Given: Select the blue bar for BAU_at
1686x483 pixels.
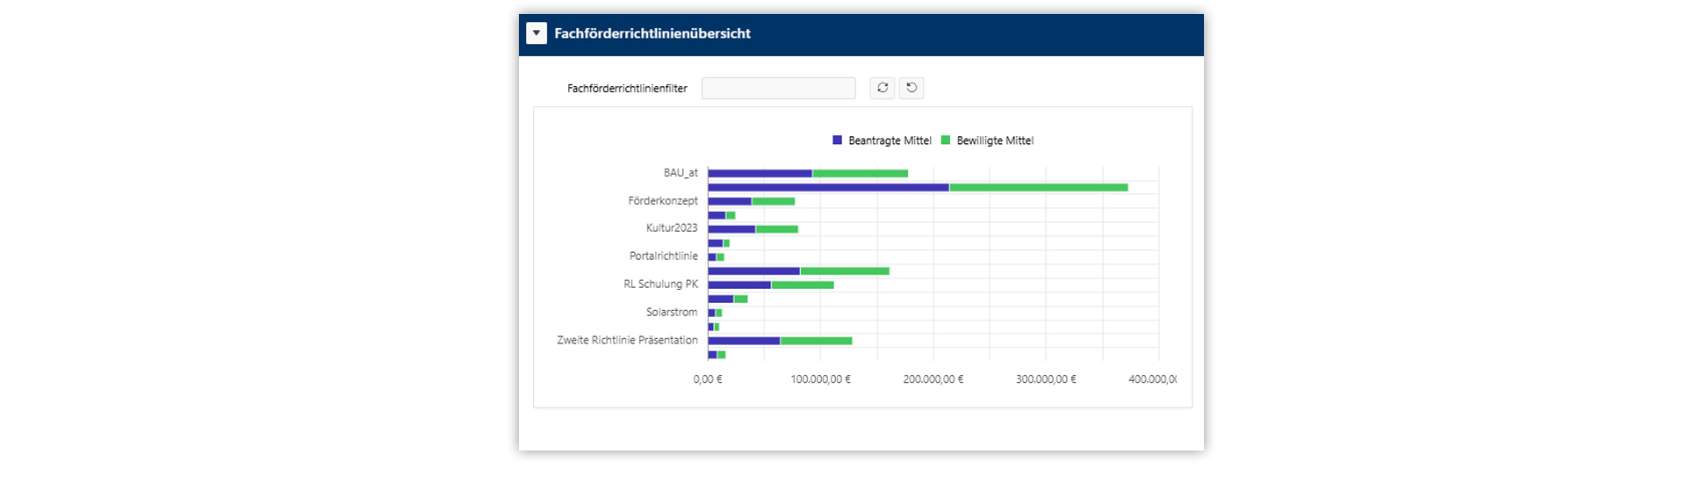Looking at the screenshot, I should coord(760,174).
